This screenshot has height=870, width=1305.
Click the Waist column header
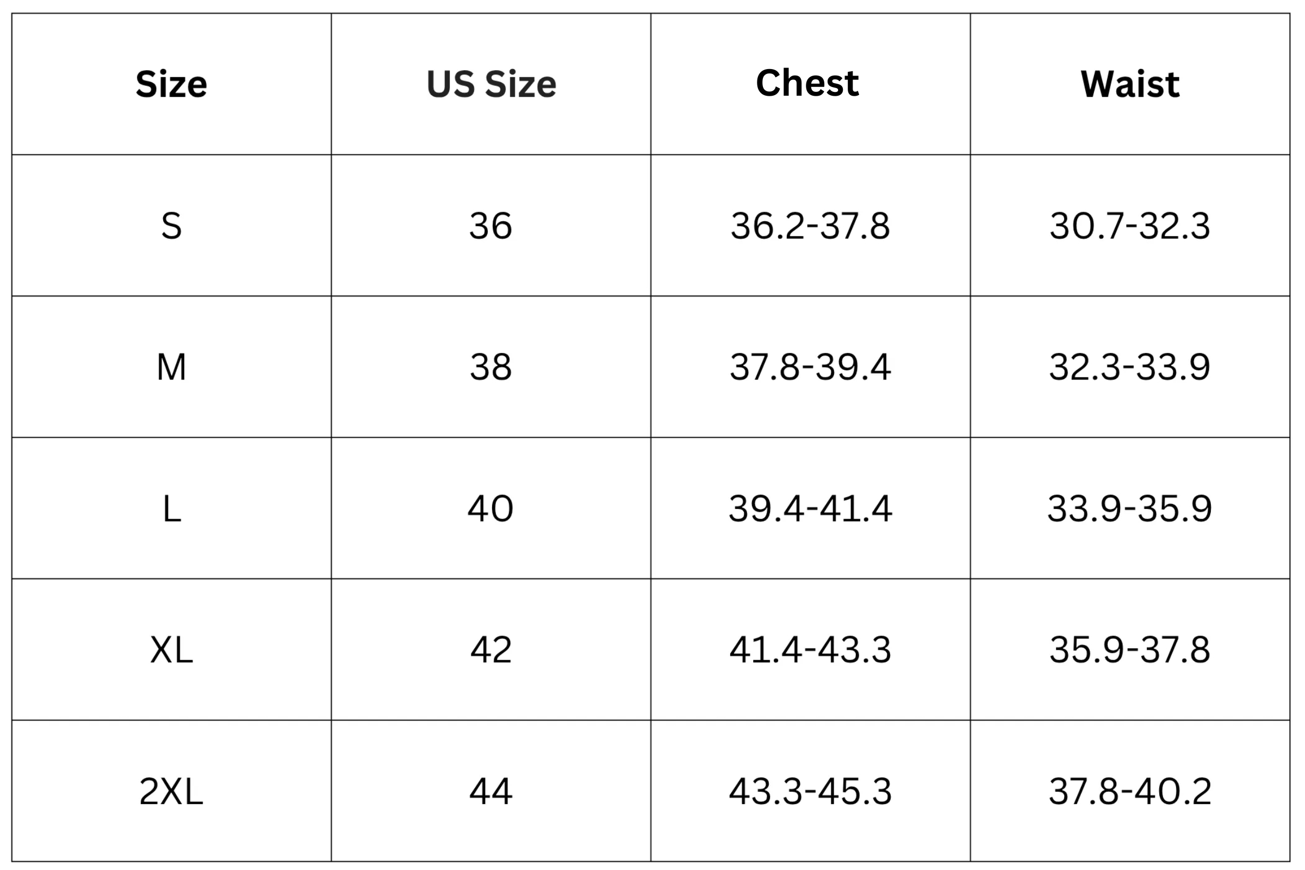click(1130, 84)
